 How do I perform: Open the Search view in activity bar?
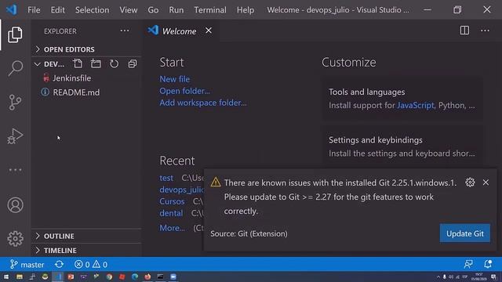point(15,68)
